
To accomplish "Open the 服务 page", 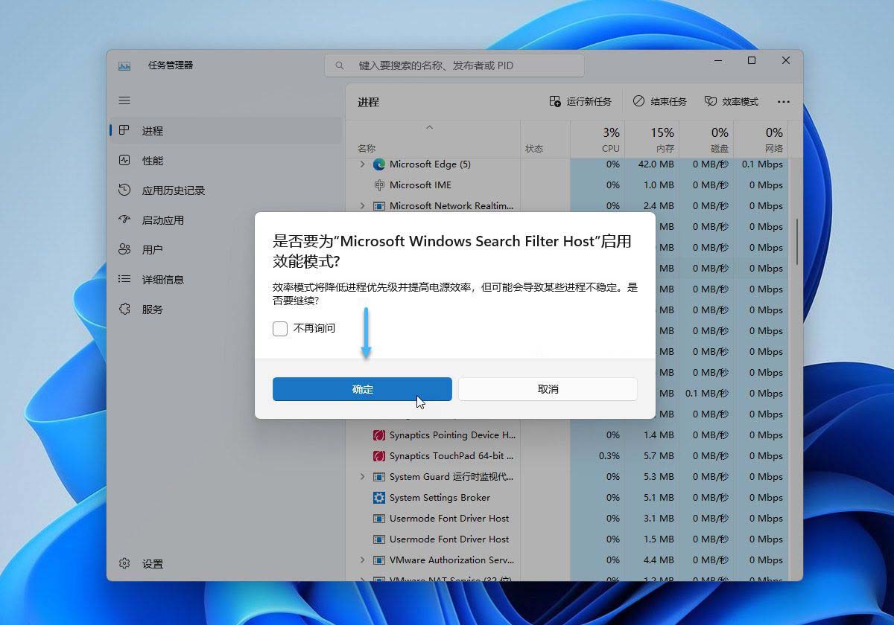I will click(152, 310).
